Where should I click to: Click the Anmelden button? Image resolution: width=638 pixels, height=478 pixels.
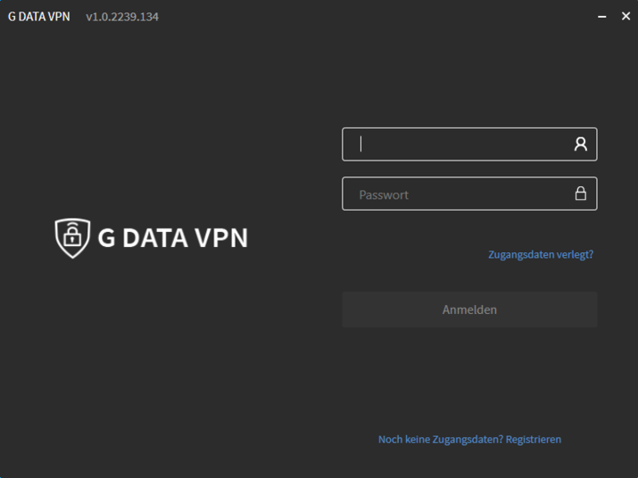pyautogui.click(x=469, y=309)
